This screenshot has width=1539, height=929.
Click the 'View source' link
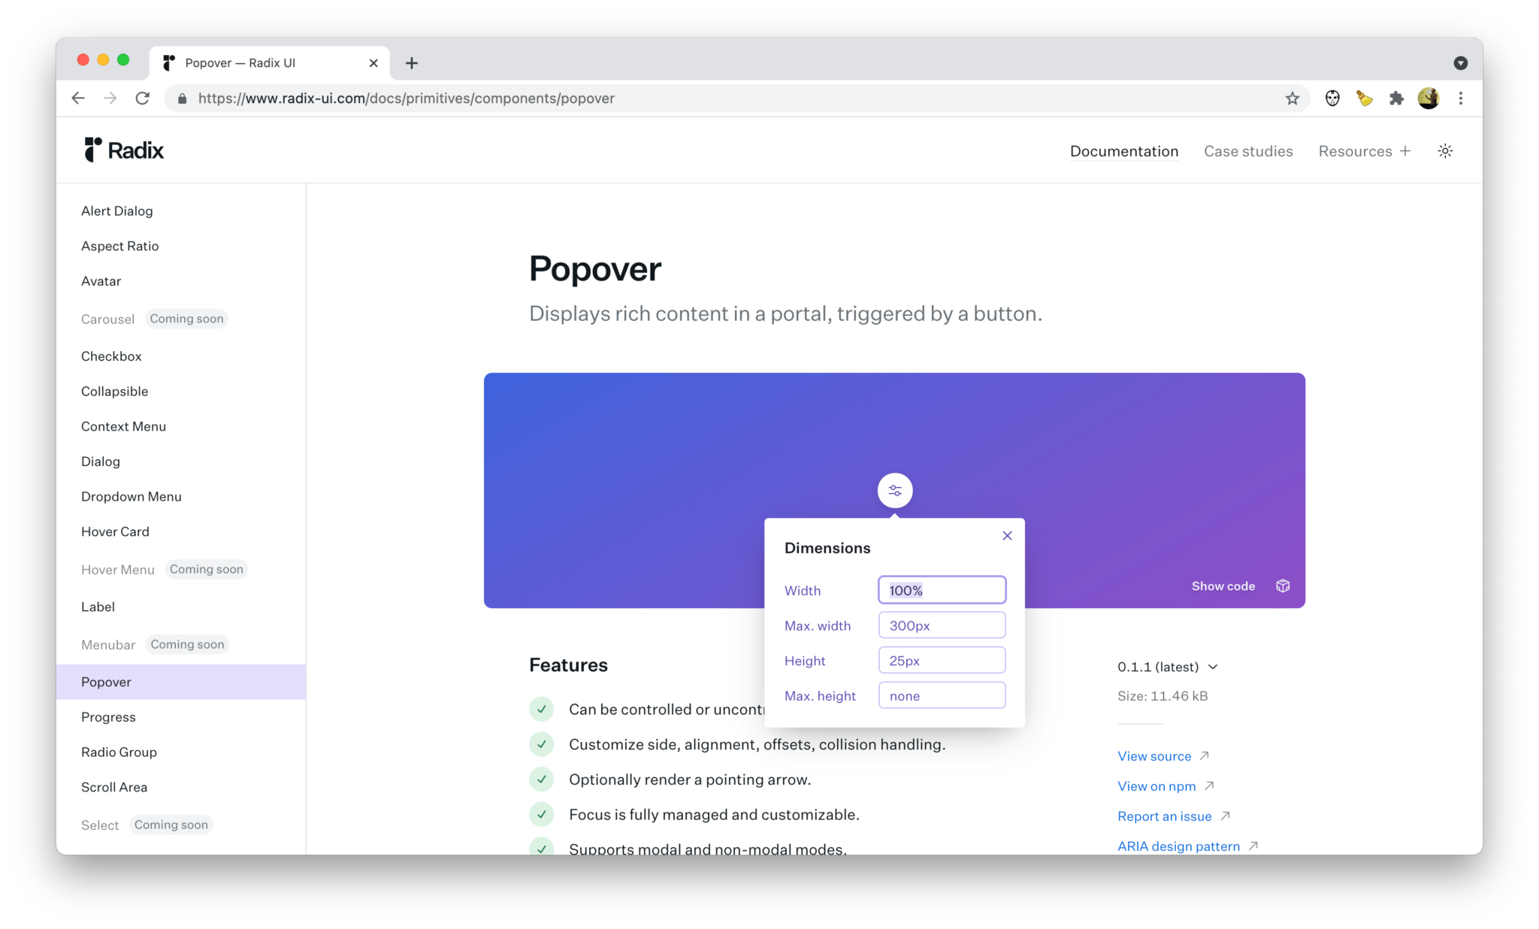click(1154, 755)
